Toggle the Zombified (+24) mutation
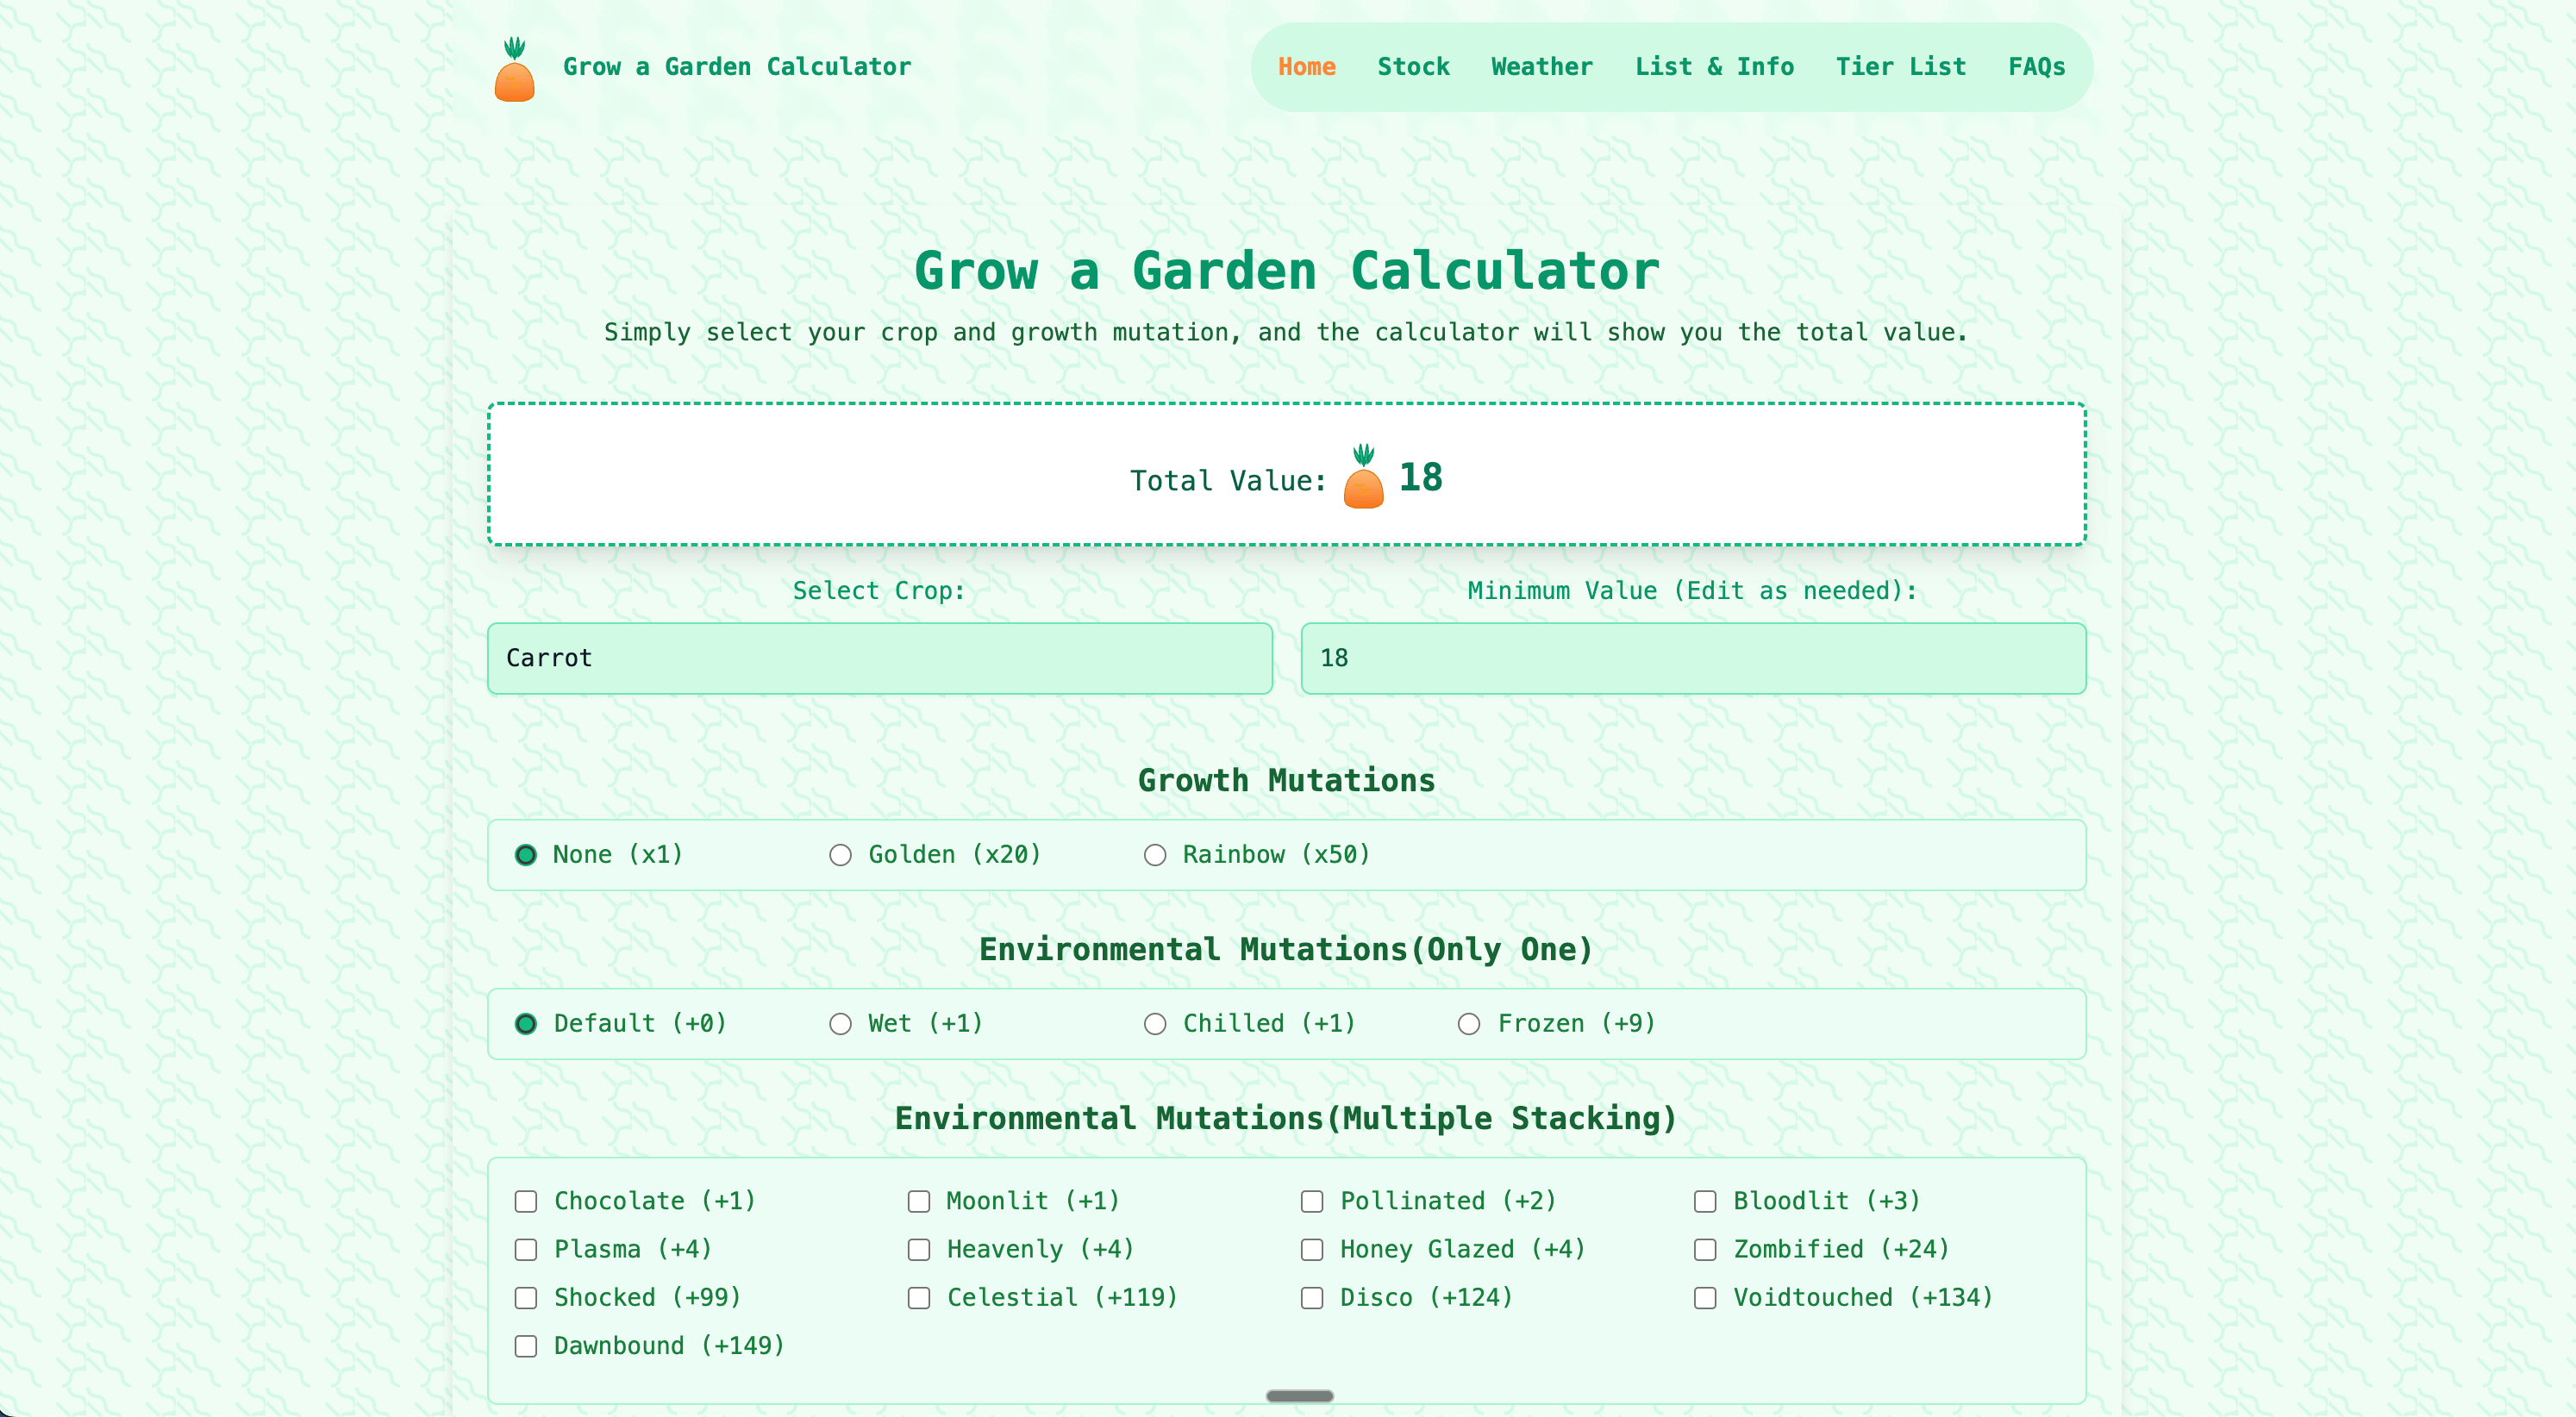Viewport: 2576px width, 1417px height. (x=1704, y=1249)
